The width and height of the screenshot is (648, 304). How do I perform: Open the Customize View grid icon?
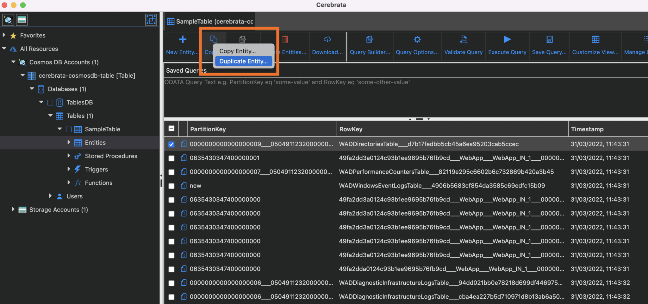595,39
